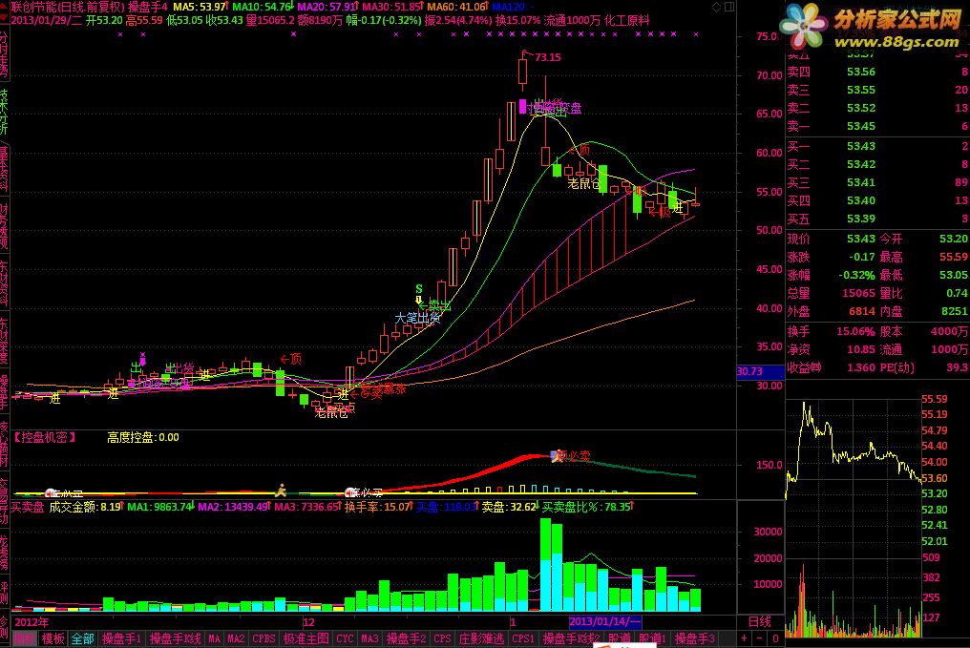Click 卖三 price 53.55
Screen dimensions: 970x648
(x=860, y=91)
